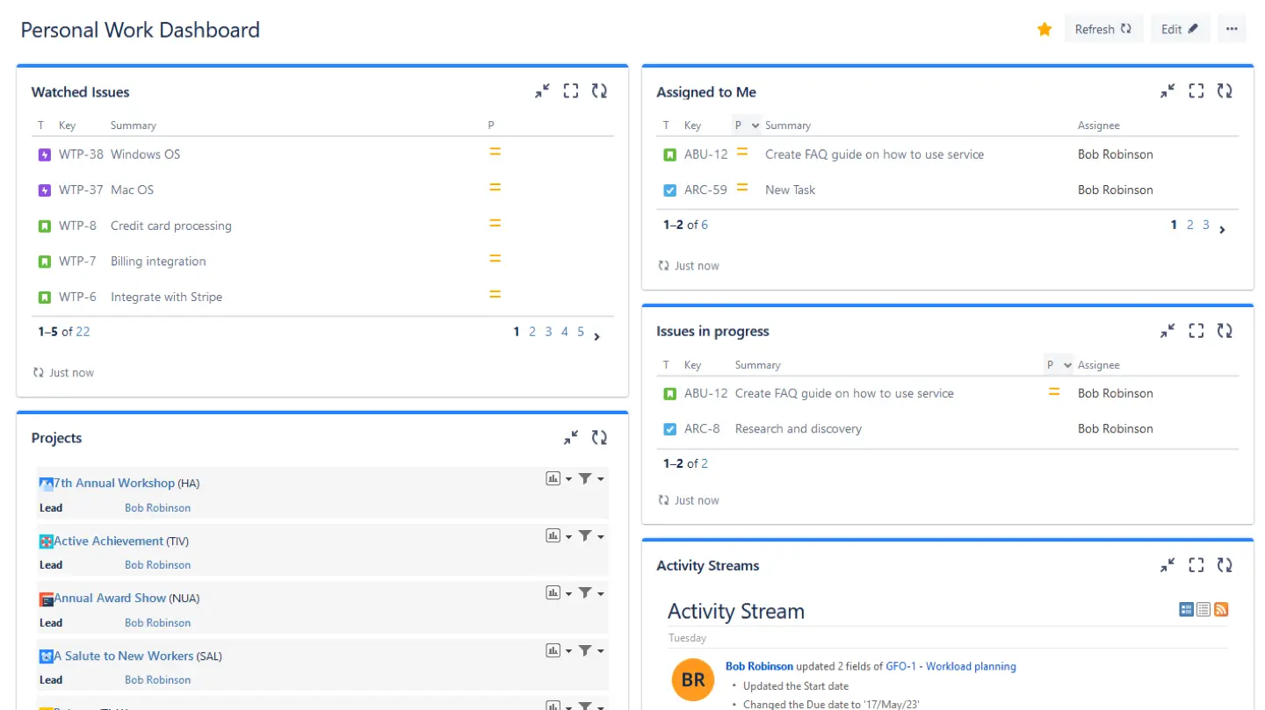Open the RSS feed for the Activity Stream
This screenshot has height=710, width=1265.
[1220, 608]
